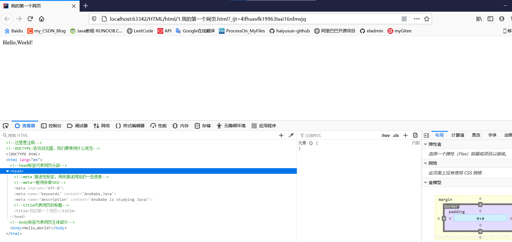Select the 字体 fonts tab

pyautogui.click(x=492, y=135)
